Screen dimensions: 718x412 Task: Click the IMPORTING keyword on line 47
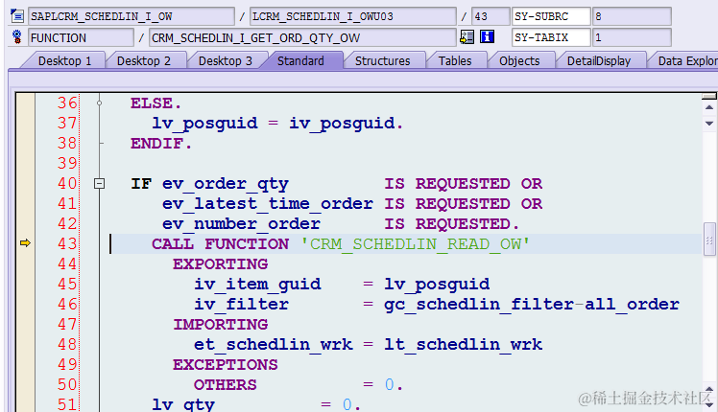(220, 324)
